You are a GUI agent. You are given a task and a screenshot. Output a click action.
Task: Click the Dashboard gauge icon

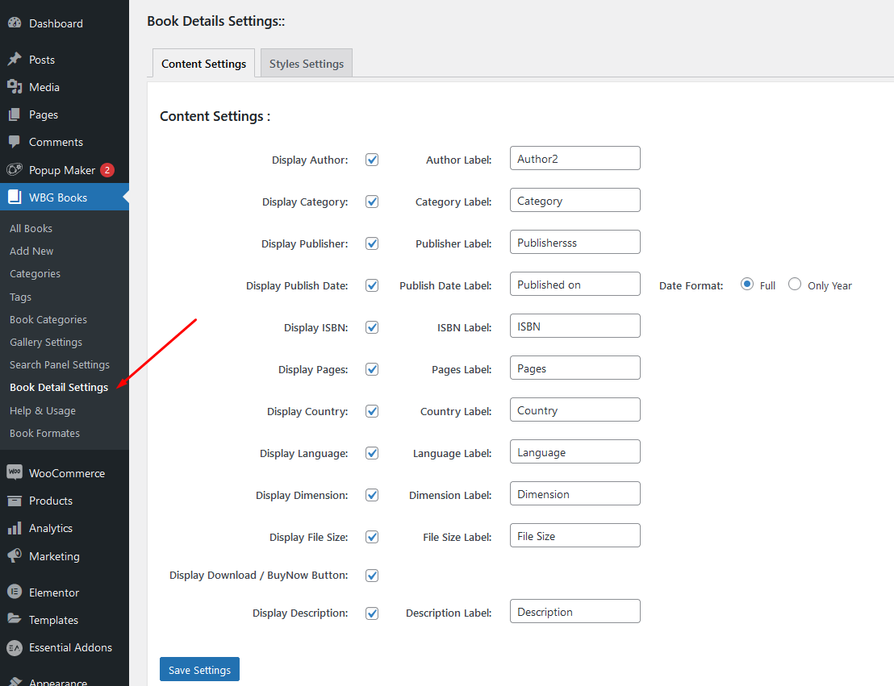[15, 23]
